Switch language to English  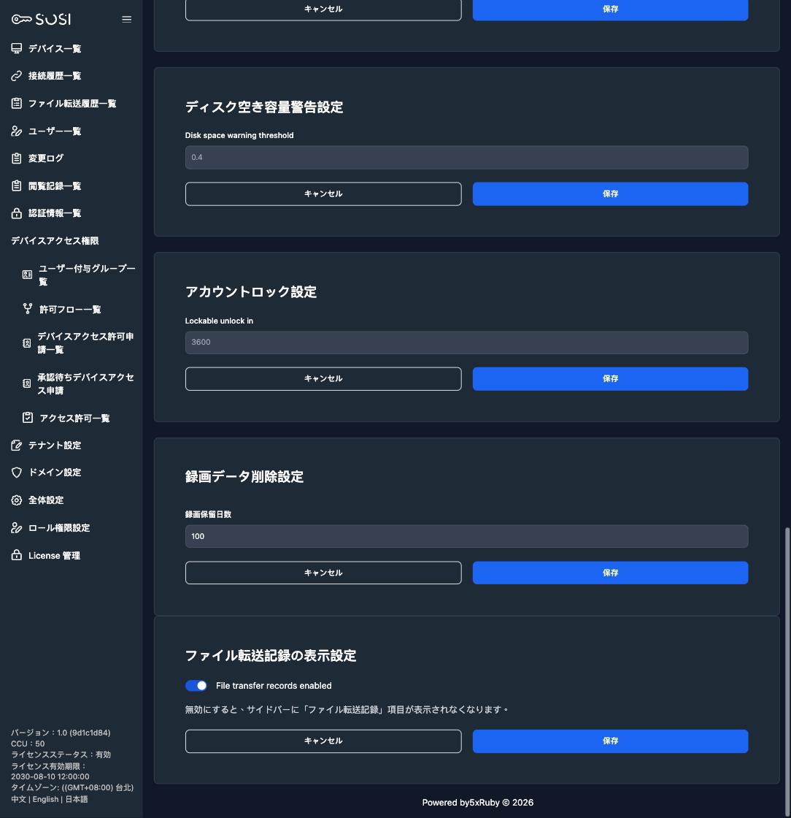(x=45, y=799)
